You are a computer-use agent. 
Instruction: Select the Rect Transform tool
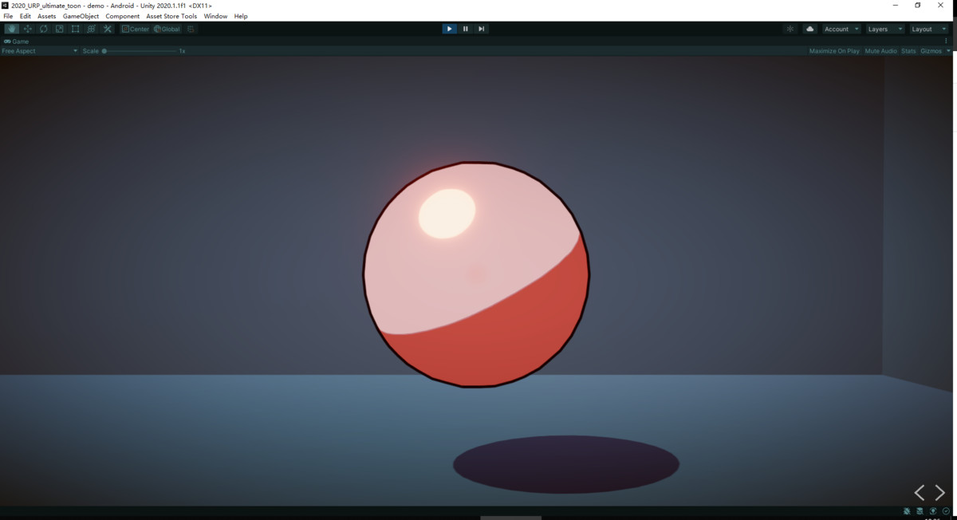(x=75, y=29)
